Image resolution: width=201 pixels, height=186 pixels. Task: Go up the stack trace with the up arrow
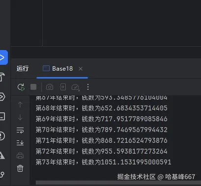click(20, 105)
